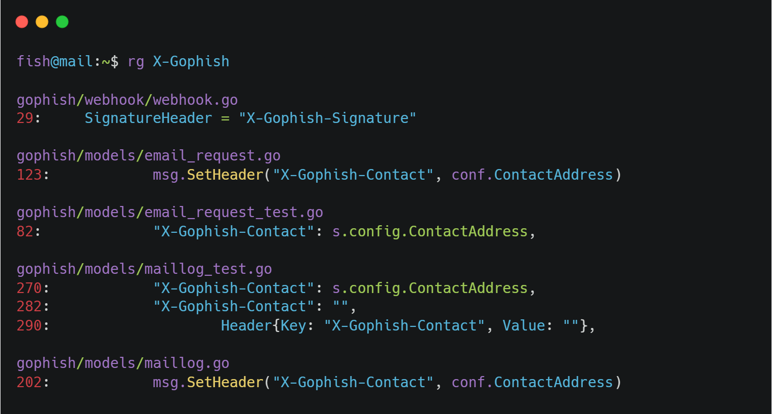Click the fish@mail prompt text

(x=55, y=61)
